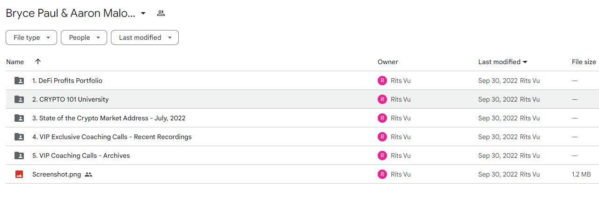Select the CRYPTO 101 University folder icon

coord(19,99)
